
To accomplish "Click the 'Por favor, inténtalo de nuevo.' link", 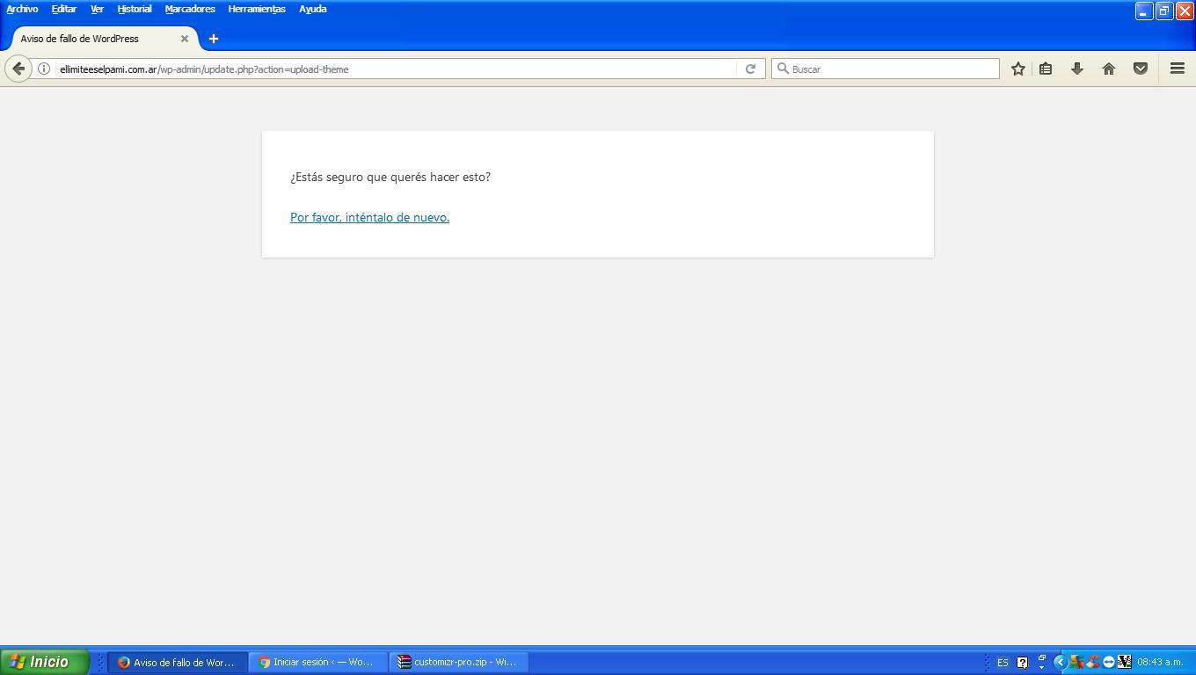I will click(x=369, y=217).
